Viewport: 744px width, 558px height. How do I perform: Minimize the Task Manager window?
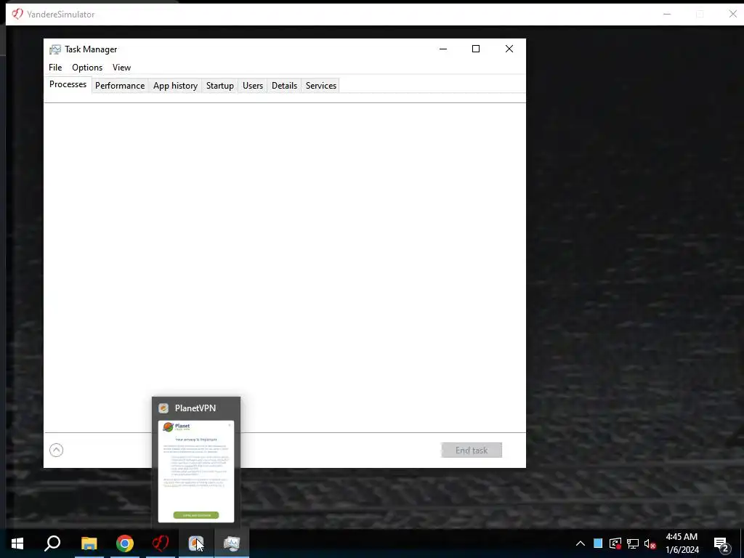(x=443, y=49)
